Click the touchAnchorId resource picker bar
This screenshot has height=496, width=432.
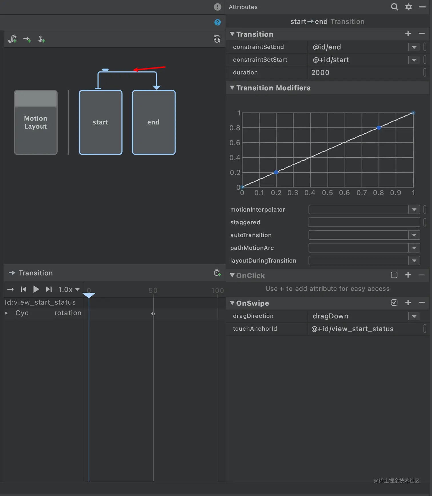[425, 329]
